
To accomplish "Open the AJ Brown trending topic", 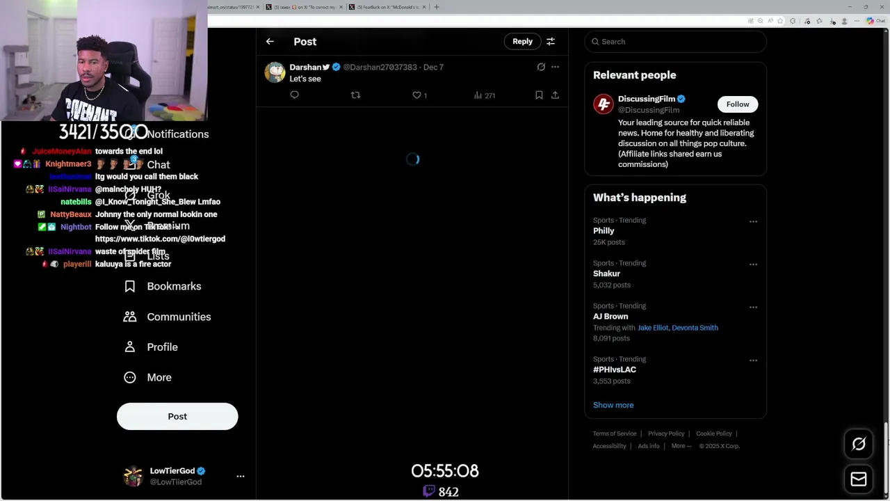I will pos(610,316).
